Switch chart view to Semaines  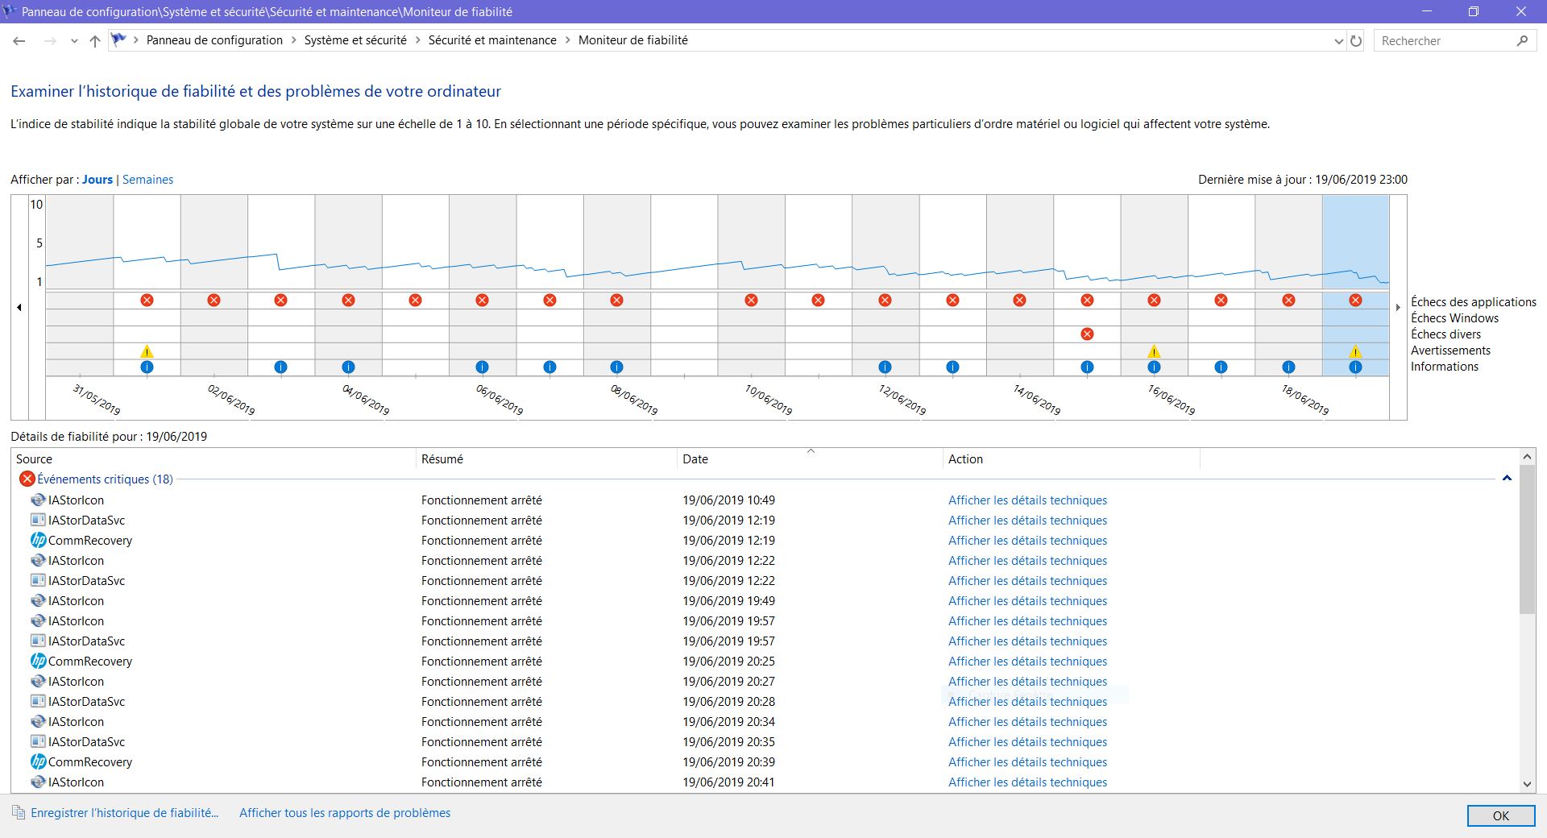[x=147, y=180]
